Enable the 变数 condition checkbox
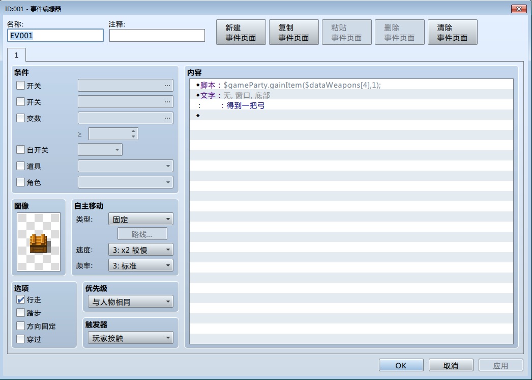 pyautogui.click(x=21, y=118)
